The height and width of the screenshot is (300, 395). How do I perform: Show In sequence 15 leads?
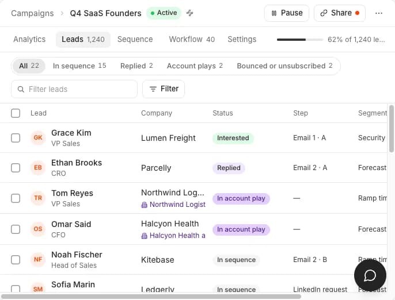pyautogui.click(x=79, y=66)
